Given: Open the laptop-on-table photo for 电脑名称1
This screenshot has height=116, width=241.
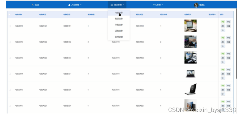Looking at the screenshot, I should pos(190,26).
